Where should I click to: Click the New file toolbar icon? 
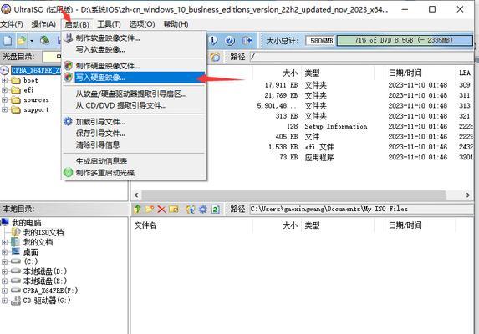pos(8,40)
